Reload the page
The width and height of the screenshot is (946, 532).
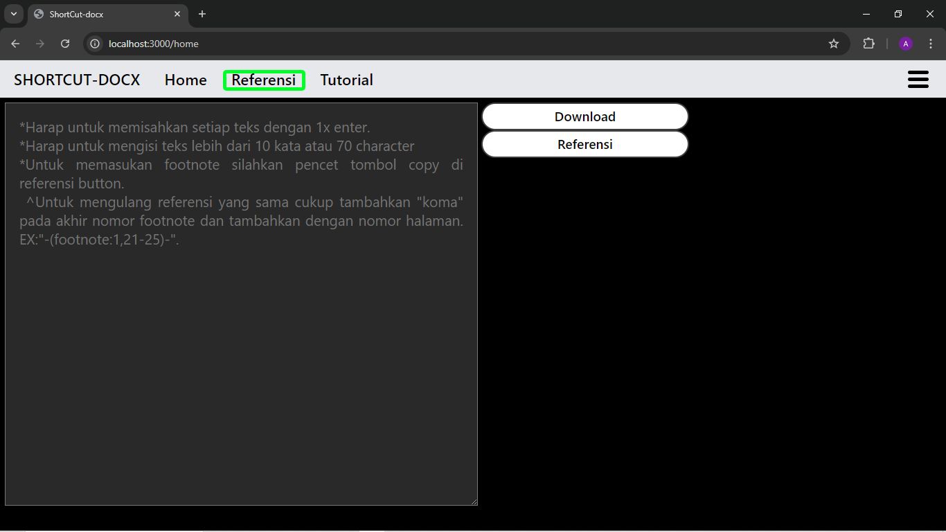65,44
